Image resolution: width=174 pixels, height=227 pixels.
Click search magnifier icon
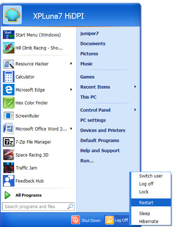(x=70, y=206)
